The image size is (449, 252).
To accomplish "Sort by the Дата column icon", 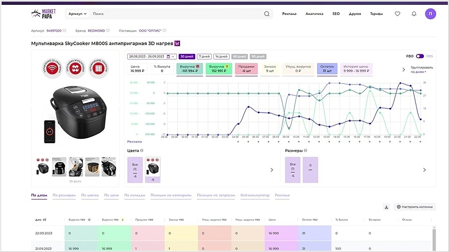I will [44, 219].
